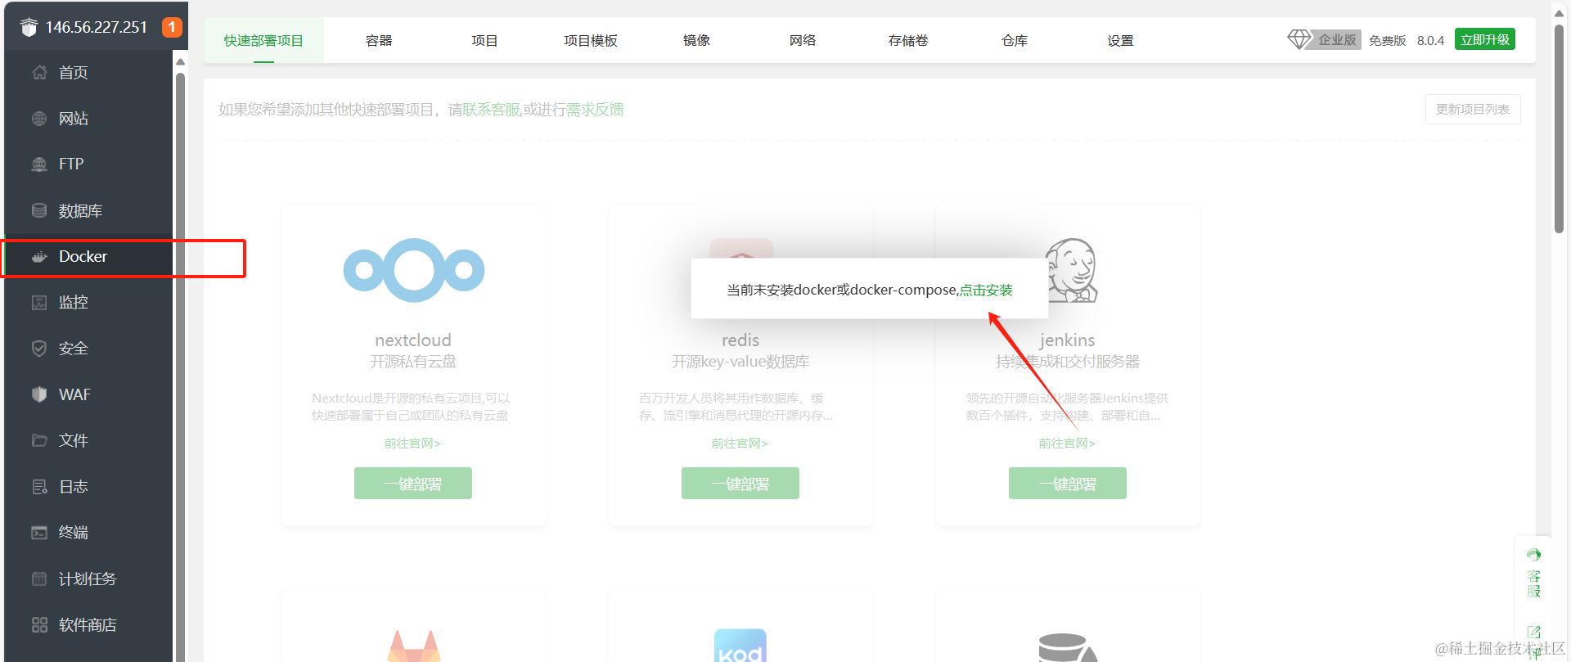Viewport: 1571px width, 662px height.
Task: Click the Docker whale icon
Action: pyautogui.click(x=39, y=256)
